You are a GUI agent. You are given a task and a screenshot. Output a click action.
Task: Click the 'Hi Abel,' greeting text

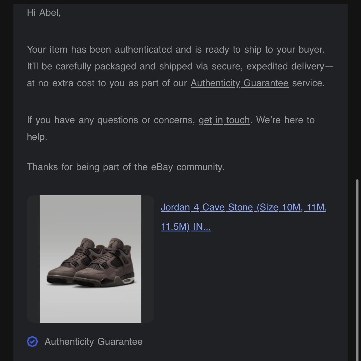[x=44, y=13]
